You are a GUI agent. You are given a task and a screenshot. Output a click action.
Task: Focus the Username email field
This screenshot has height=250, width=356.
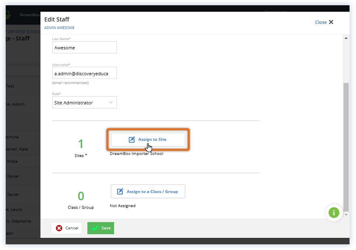[85, 73]
